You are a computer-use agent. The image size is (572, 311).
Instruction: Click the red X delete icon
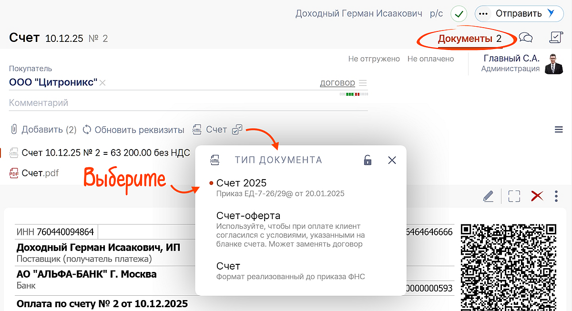tap(537, 196)
